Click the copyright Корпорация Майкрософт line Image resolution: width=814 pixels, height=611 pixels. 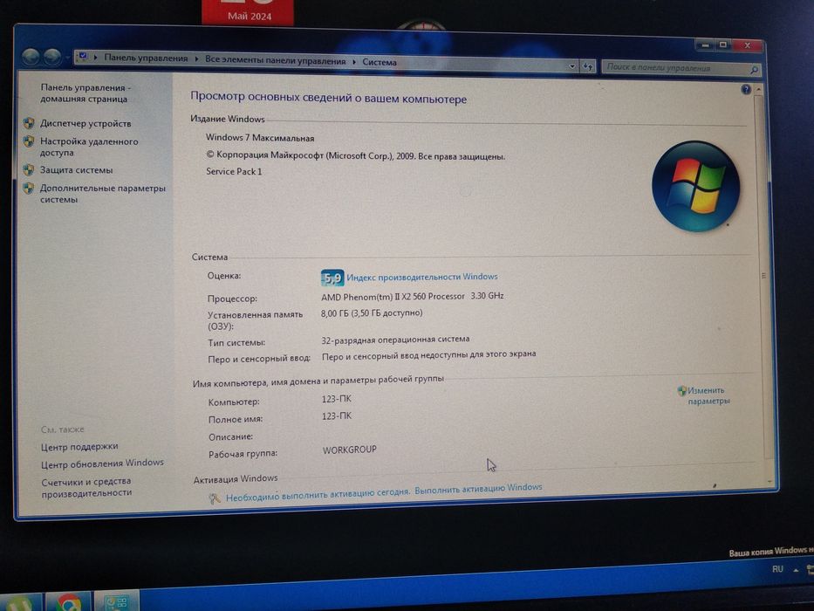(356, 155)
